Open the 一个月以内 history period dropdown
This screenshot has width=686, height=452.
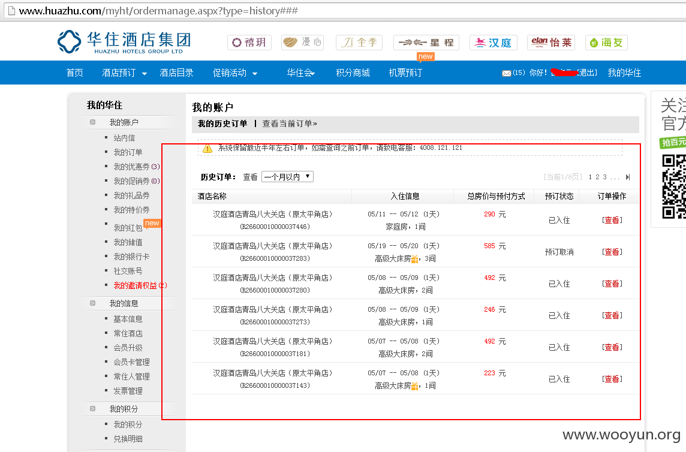pyautogui.click(x=287, y=177)
